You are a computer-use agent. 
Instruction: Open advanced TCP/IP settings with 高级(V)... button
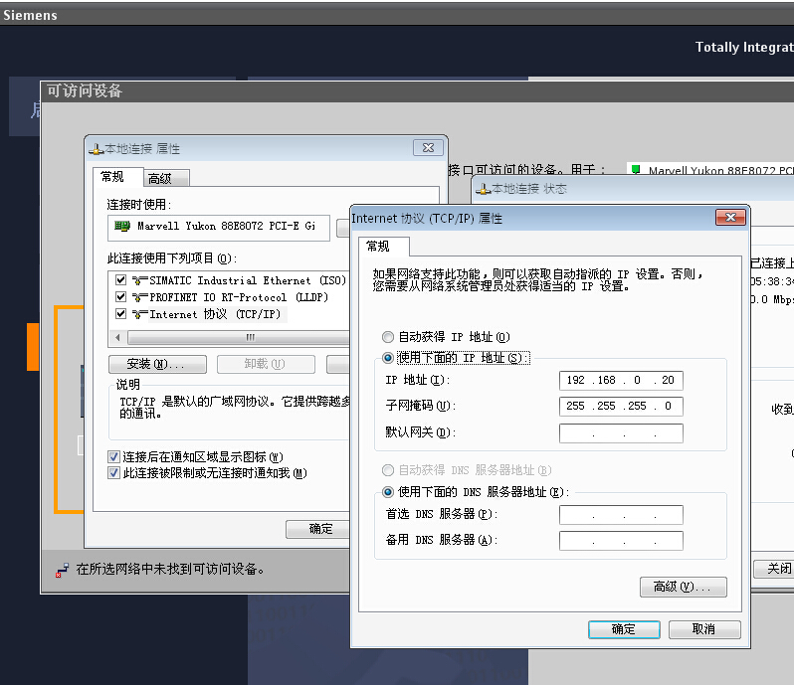click(x=683, y=588)
